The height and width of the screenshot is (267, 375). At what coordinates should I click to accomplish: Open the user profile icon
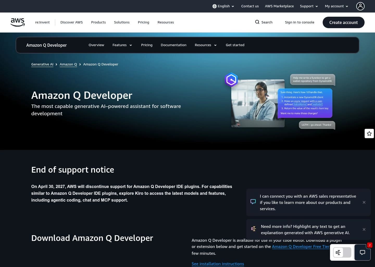pyautogui.click(x=360, y=6)
